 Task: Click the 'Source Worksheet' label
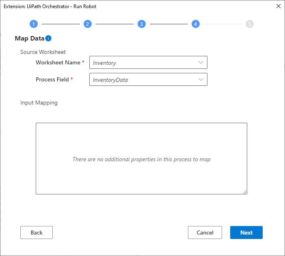43,52
